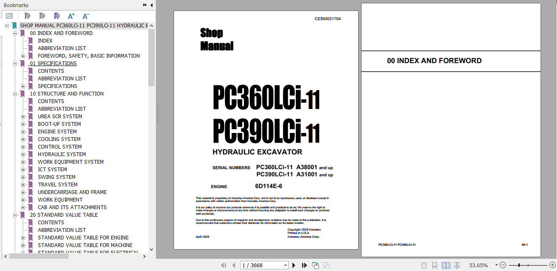The height and width of the screenshot is (271, 557).
Task: Switch to single page view
Action: pos(424,265)
